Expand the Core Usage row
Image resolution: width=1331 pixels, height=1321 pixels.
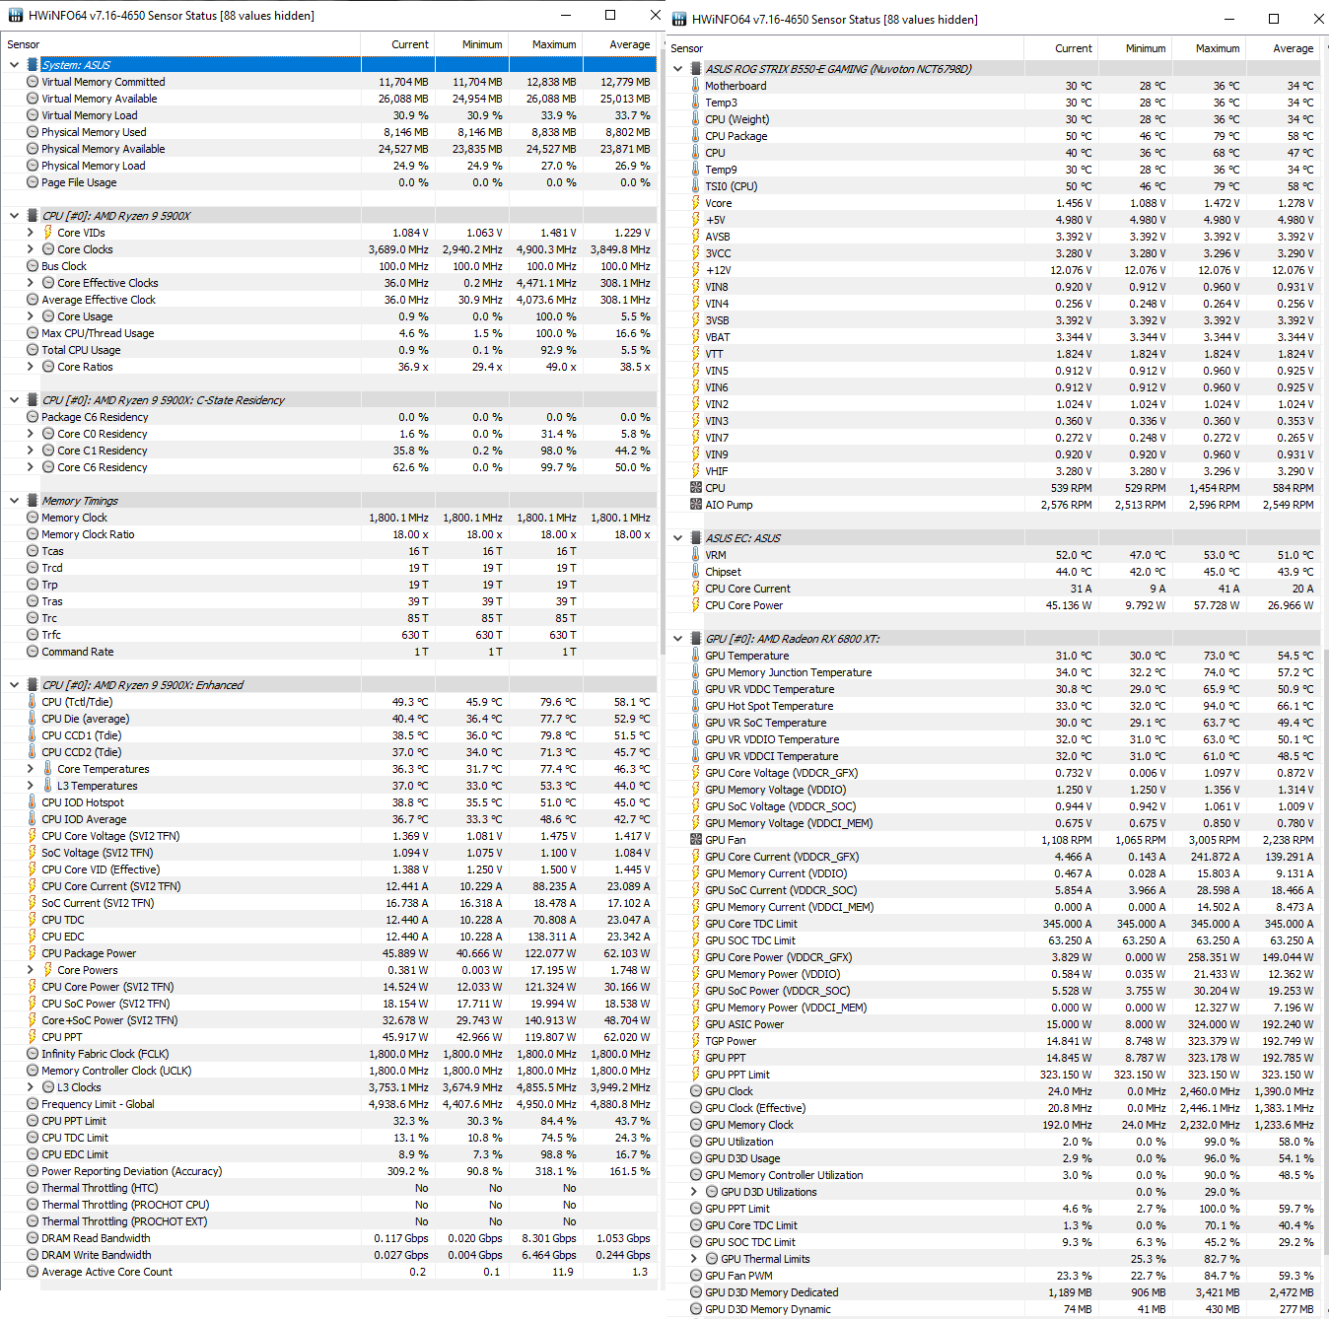pyautogui.click(x=31, y=316)
